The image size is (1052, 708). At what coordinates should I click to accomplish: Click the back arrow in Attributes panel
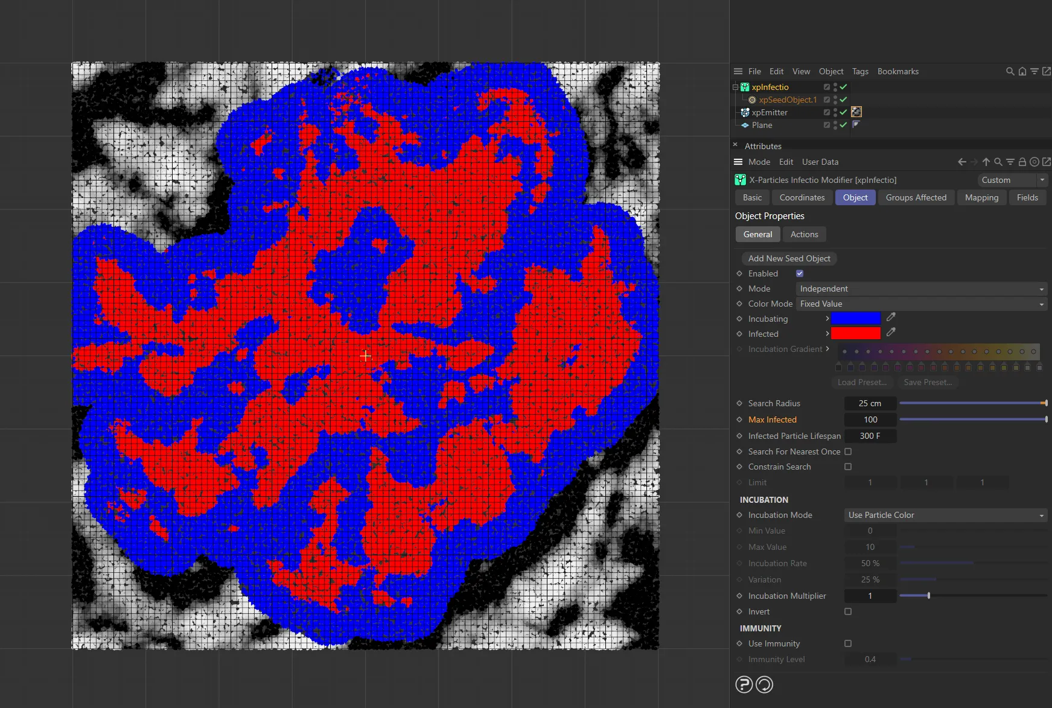coord(961,162)
